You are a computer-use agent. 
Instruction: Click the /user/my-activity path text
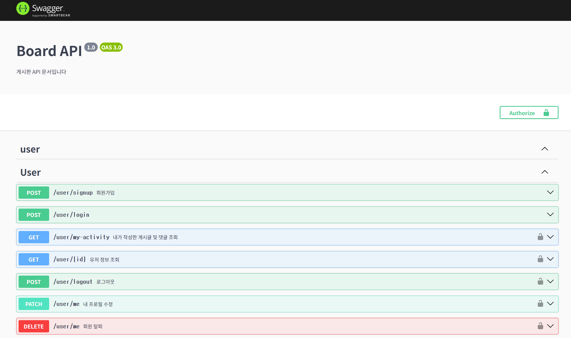pos(81,237)
